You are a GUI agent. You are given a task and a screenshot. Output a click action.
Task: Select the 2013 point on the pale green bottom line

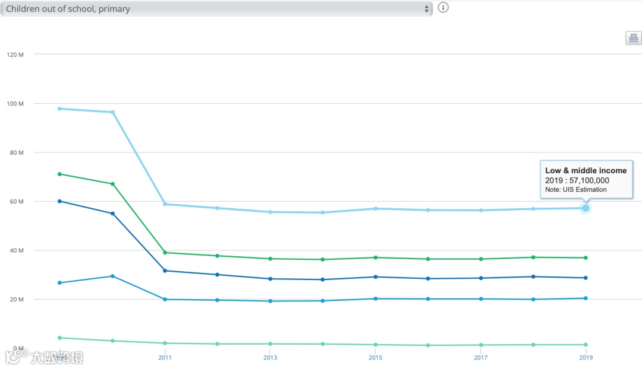click(x=270, y=344)
